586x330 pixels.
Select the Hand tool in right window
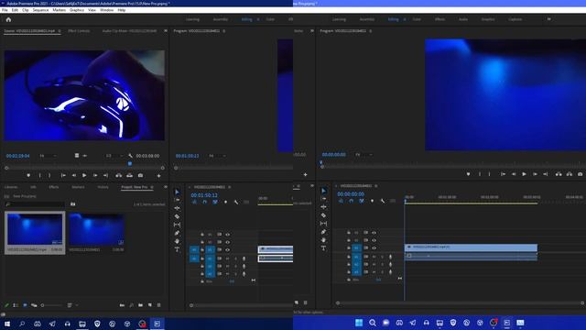[323, 240]
